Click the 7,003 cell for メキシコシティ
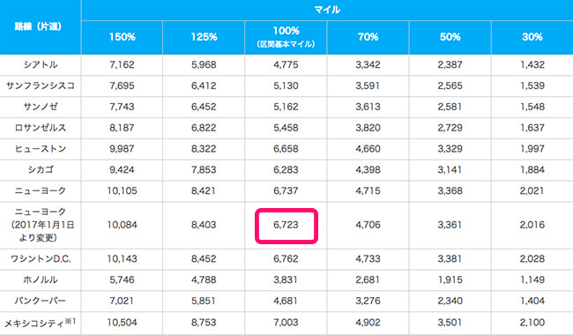This screenshot has height=335, width=573. [x=286, y=323]
